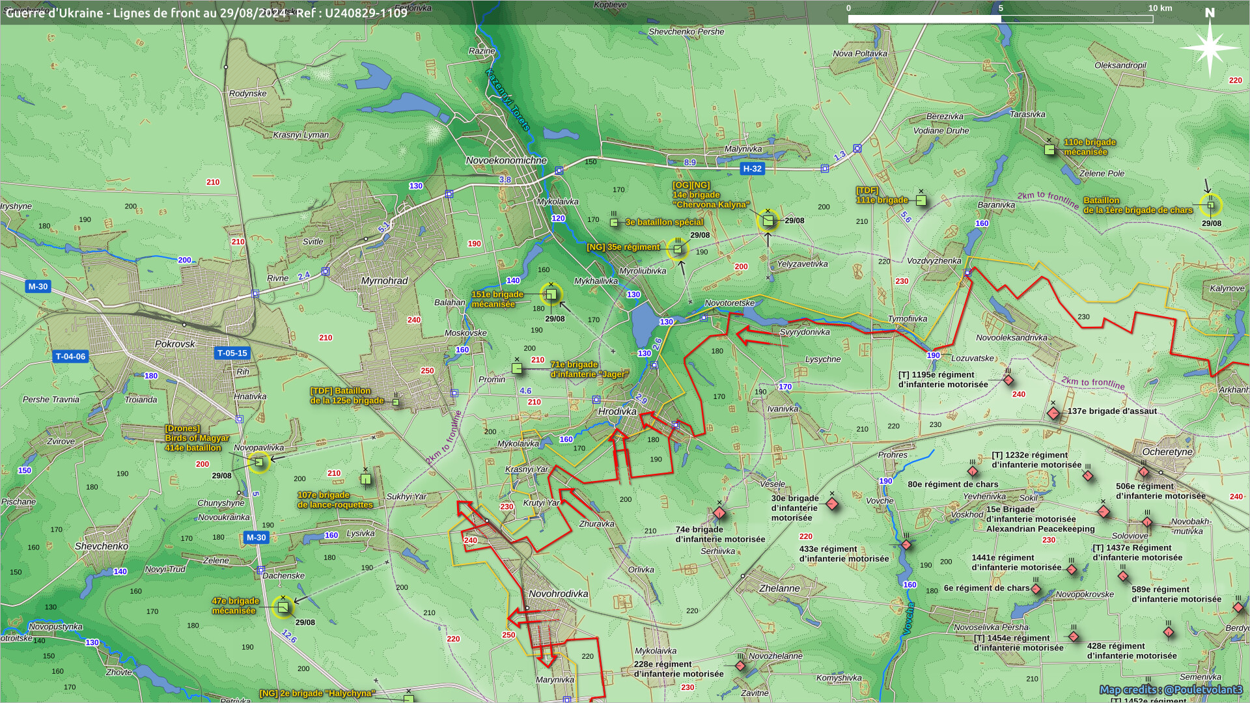Click the 74e brigade d'infanterie motorisée diamond
The width and height of the screenshot is (1250, 703).
719,514
